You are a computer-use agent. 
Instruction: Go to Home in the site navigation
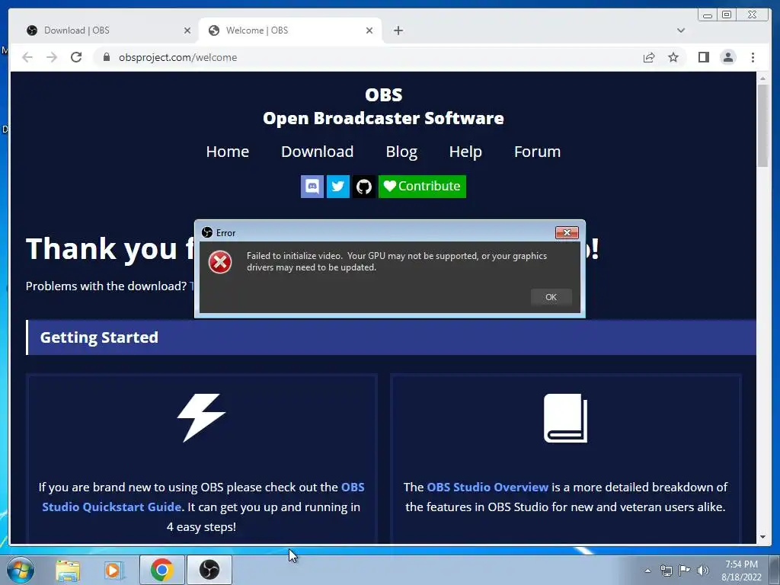point(227,152)
